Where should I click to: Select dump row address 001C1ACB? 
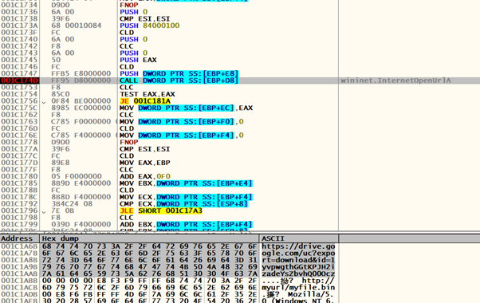(19, 287)
